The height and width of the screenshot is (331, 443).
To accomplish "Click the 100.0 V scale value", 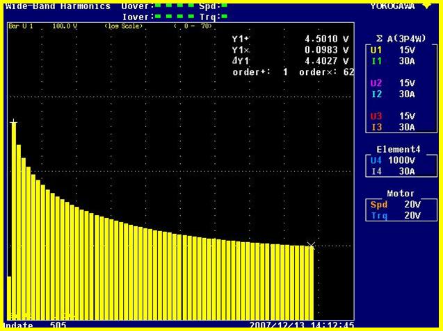I will pyautogui.click(x=65, y=26).
